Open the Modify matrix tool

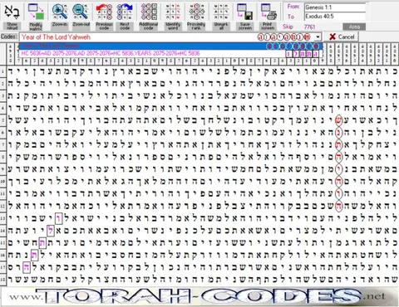[36, 12]
